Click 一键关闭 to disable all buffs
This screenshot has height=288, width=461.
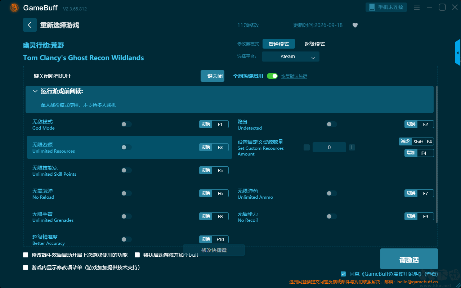[212, 76]
